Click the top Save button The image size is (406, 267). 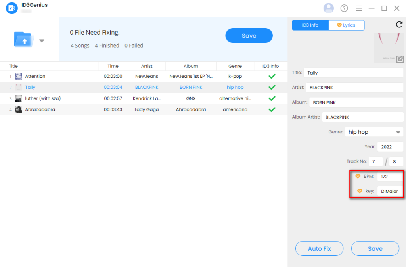pyautogui.click(x=249, y=35)
